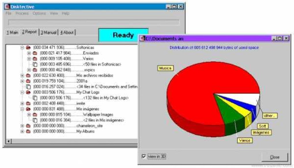Select the 'My Albums' row text

pos(85,131)
